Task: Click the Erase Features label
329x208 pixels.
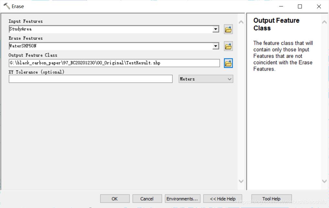Action: click(x=26, y=38)
